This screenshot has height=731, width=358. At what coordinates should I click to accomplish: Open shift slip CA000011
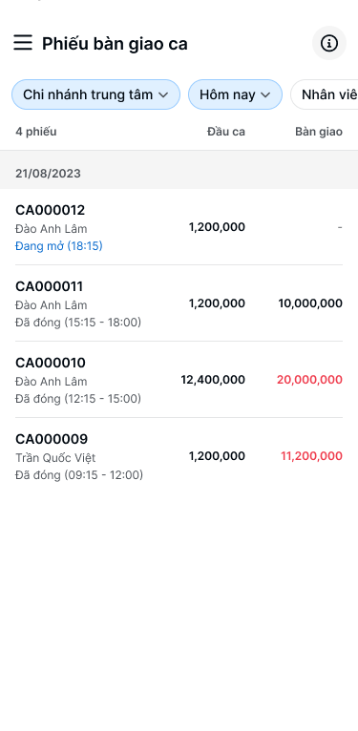coord(179,303)
